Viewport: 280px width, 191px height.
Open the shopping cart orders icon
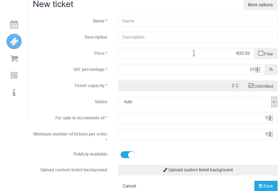(14, 59)
